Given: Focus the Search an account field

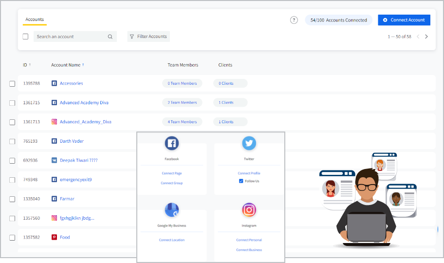Looking at the screenshot, I should click(x=75, y=37).
